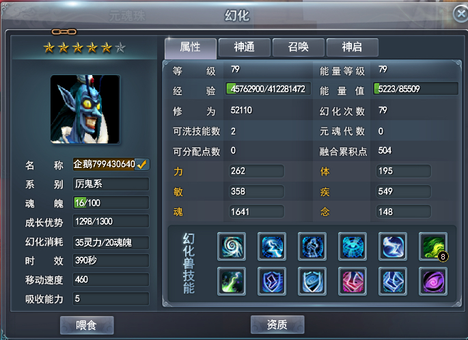Click the blue demon pet portrait

tap(85, 109)
